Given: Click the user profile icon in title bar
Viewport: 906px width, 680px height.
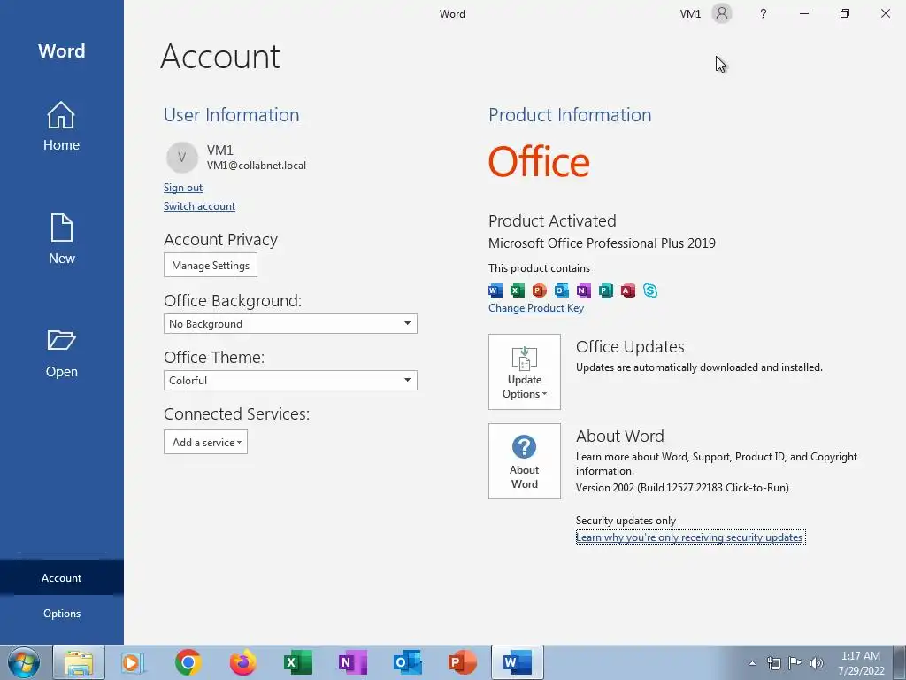Looking at the screenshot, I should 722,13.
